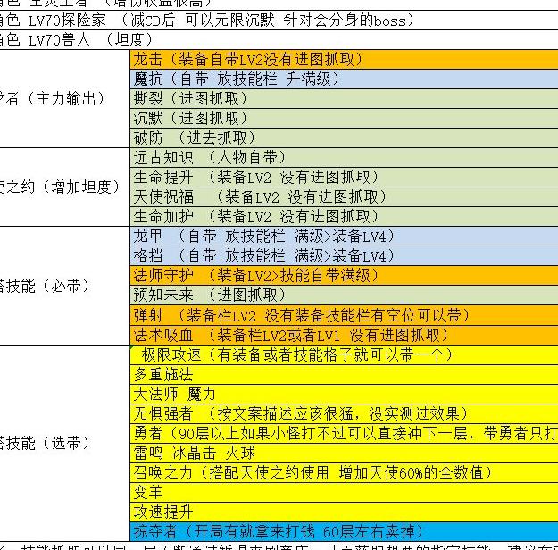Click the 格挡 skill cell
The height and width of the screenshot is (550, 558).
tap(344, 255)
